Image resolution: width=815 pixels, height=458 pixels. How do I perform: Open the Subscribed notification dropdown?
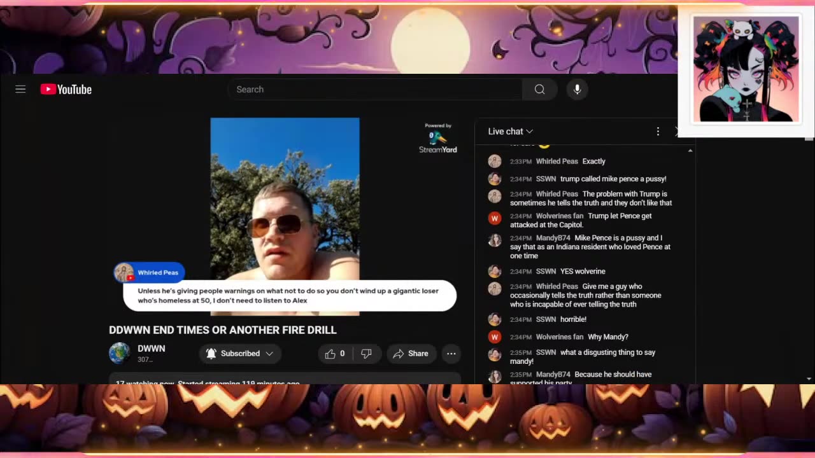coord(240,354)
